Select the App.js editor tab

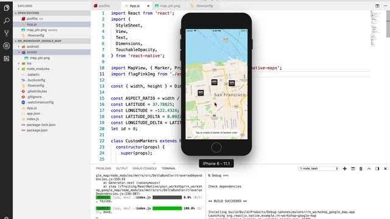[x=134, y=5]
